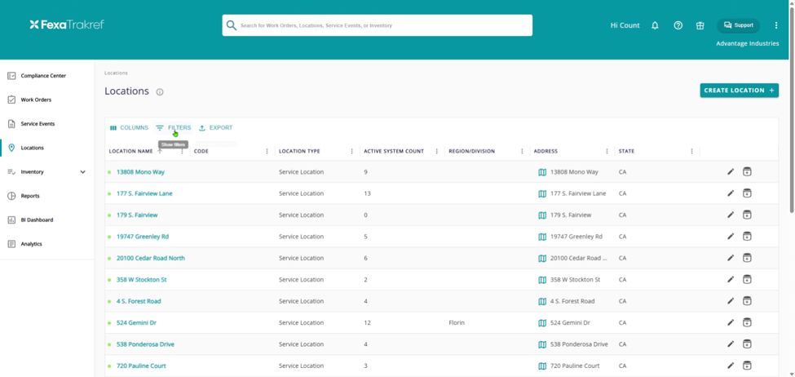Archive the 20100 Cedar Road North location

point(747,258)
